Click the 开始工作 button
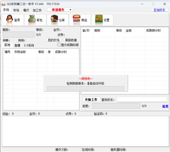 click(91, 100)
